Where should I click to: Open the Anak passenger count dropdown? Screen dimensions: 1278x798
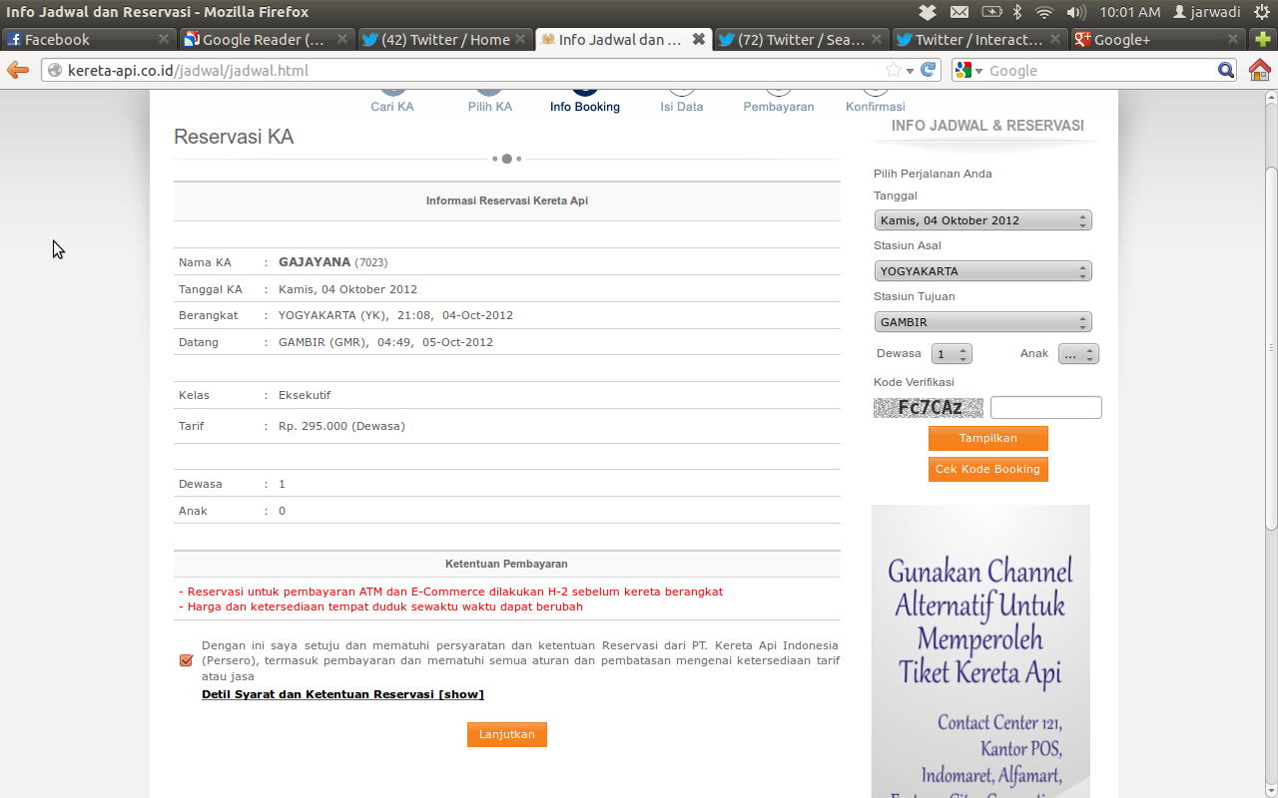(x=1078, y=354)
